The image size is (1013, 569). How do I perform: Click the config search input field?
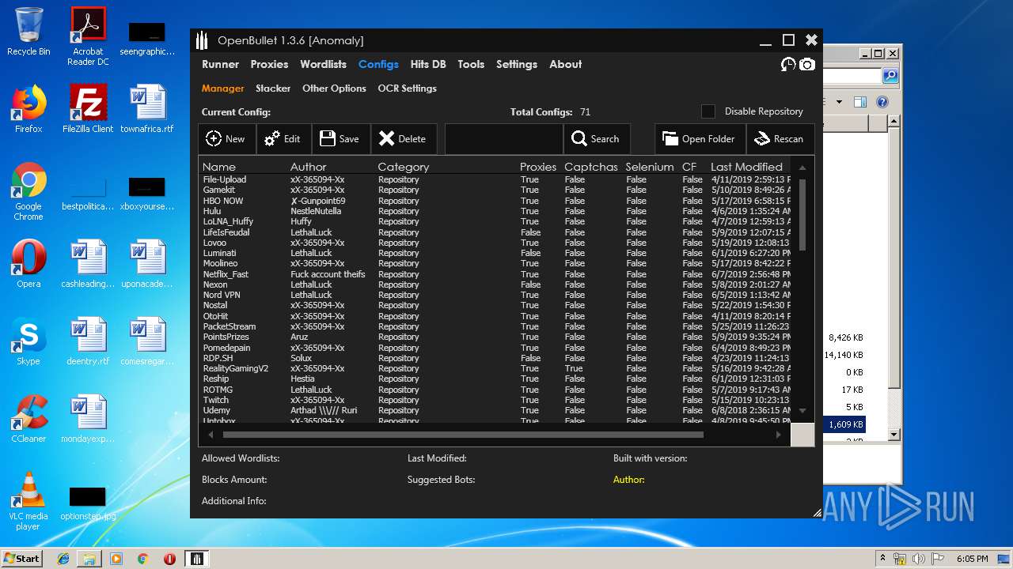coord(503,138)
